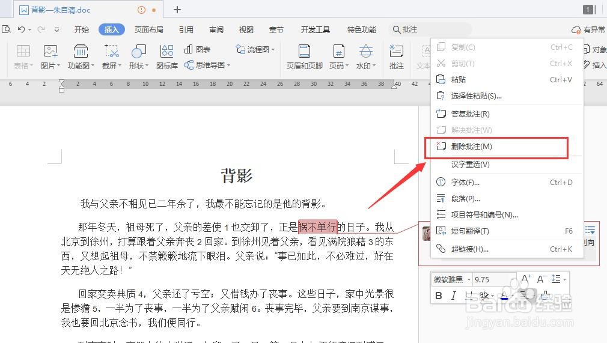Screen dimensions: 607x343
Task: Click the Italic I button in mini toolbar
Action: click(x=453, y=296)
